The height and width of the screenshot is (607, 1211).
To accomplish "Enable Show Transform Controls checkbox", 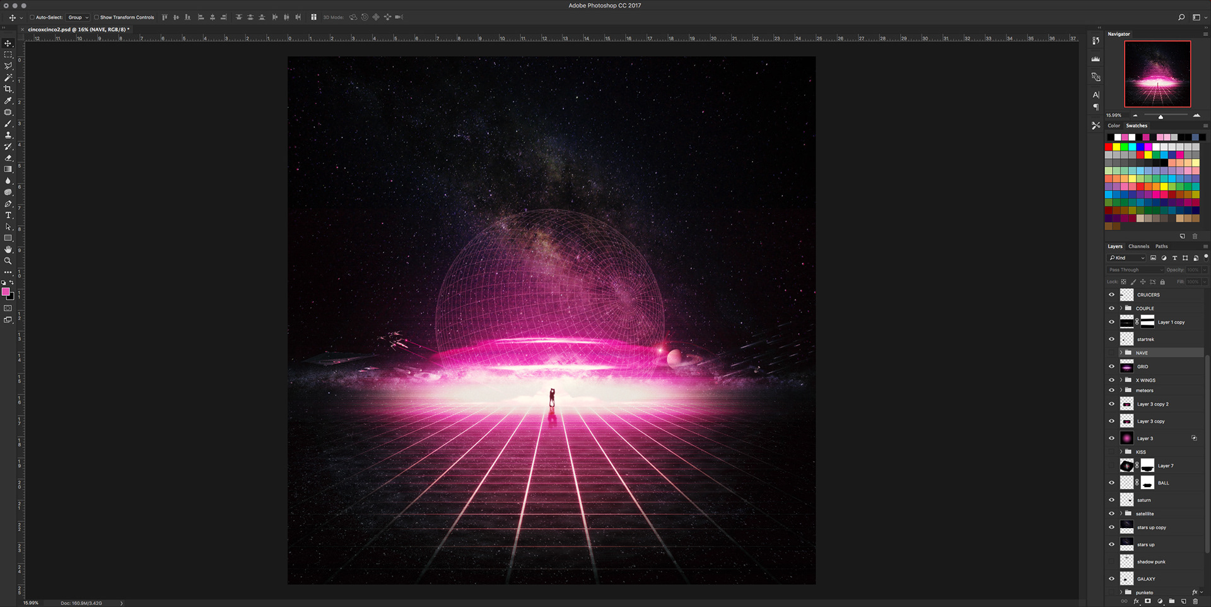I will pos(97,18).
